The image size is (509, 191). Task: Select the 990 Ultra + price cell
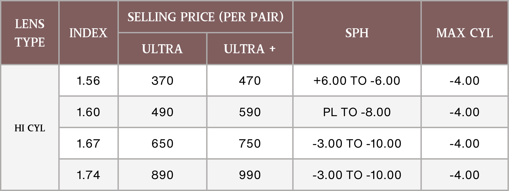point(250,175)
